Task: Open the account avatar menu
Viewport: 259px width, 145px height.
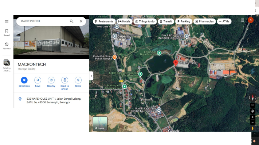Action: pyautogui.click(x=251, y=20)
